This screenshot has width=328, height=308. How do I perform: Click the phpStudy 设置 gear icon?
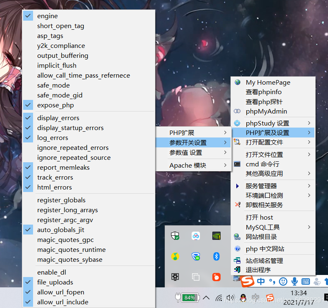237,123
